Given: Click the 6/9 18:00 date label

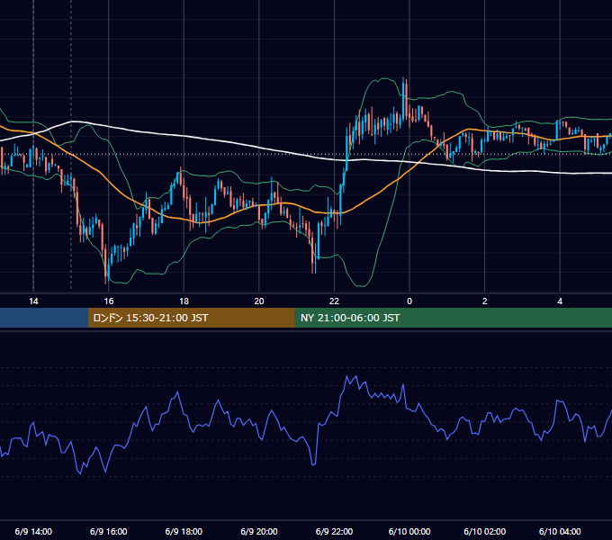Looking at the screenshot, I should pos(184,531).
